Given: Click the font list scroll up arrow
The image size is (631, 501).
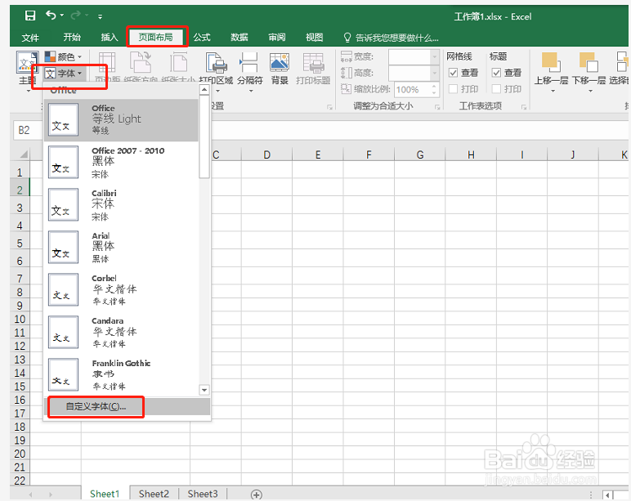Looking at the screenshot, I should pos(204,90).
